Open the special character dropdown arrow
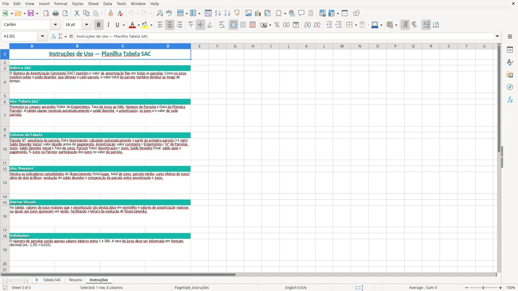Image resolution: width=518 pixels, height=291 pixels. pos(285,13)
